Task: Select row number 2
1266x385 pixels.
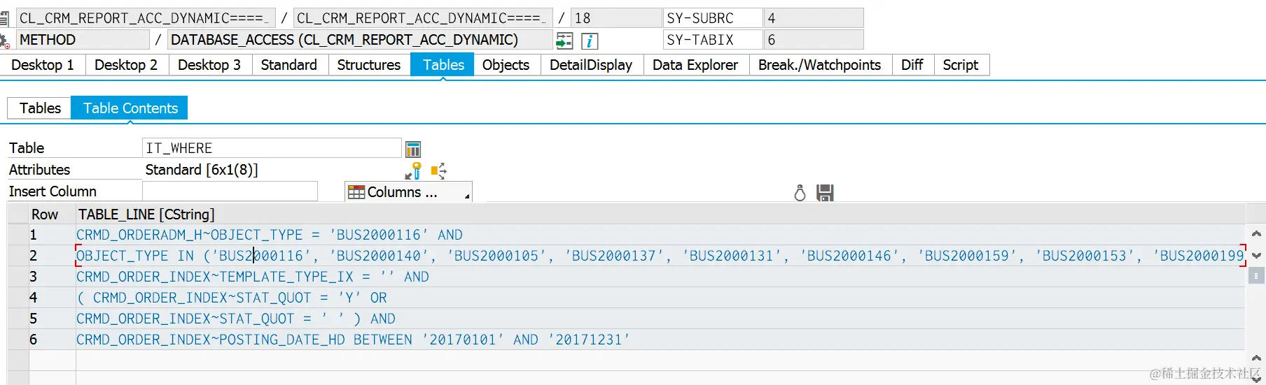Action: coord(52,256)
